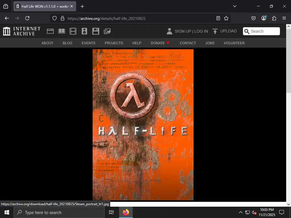Open the extensions puzzle icon

[x=274, y=18]
